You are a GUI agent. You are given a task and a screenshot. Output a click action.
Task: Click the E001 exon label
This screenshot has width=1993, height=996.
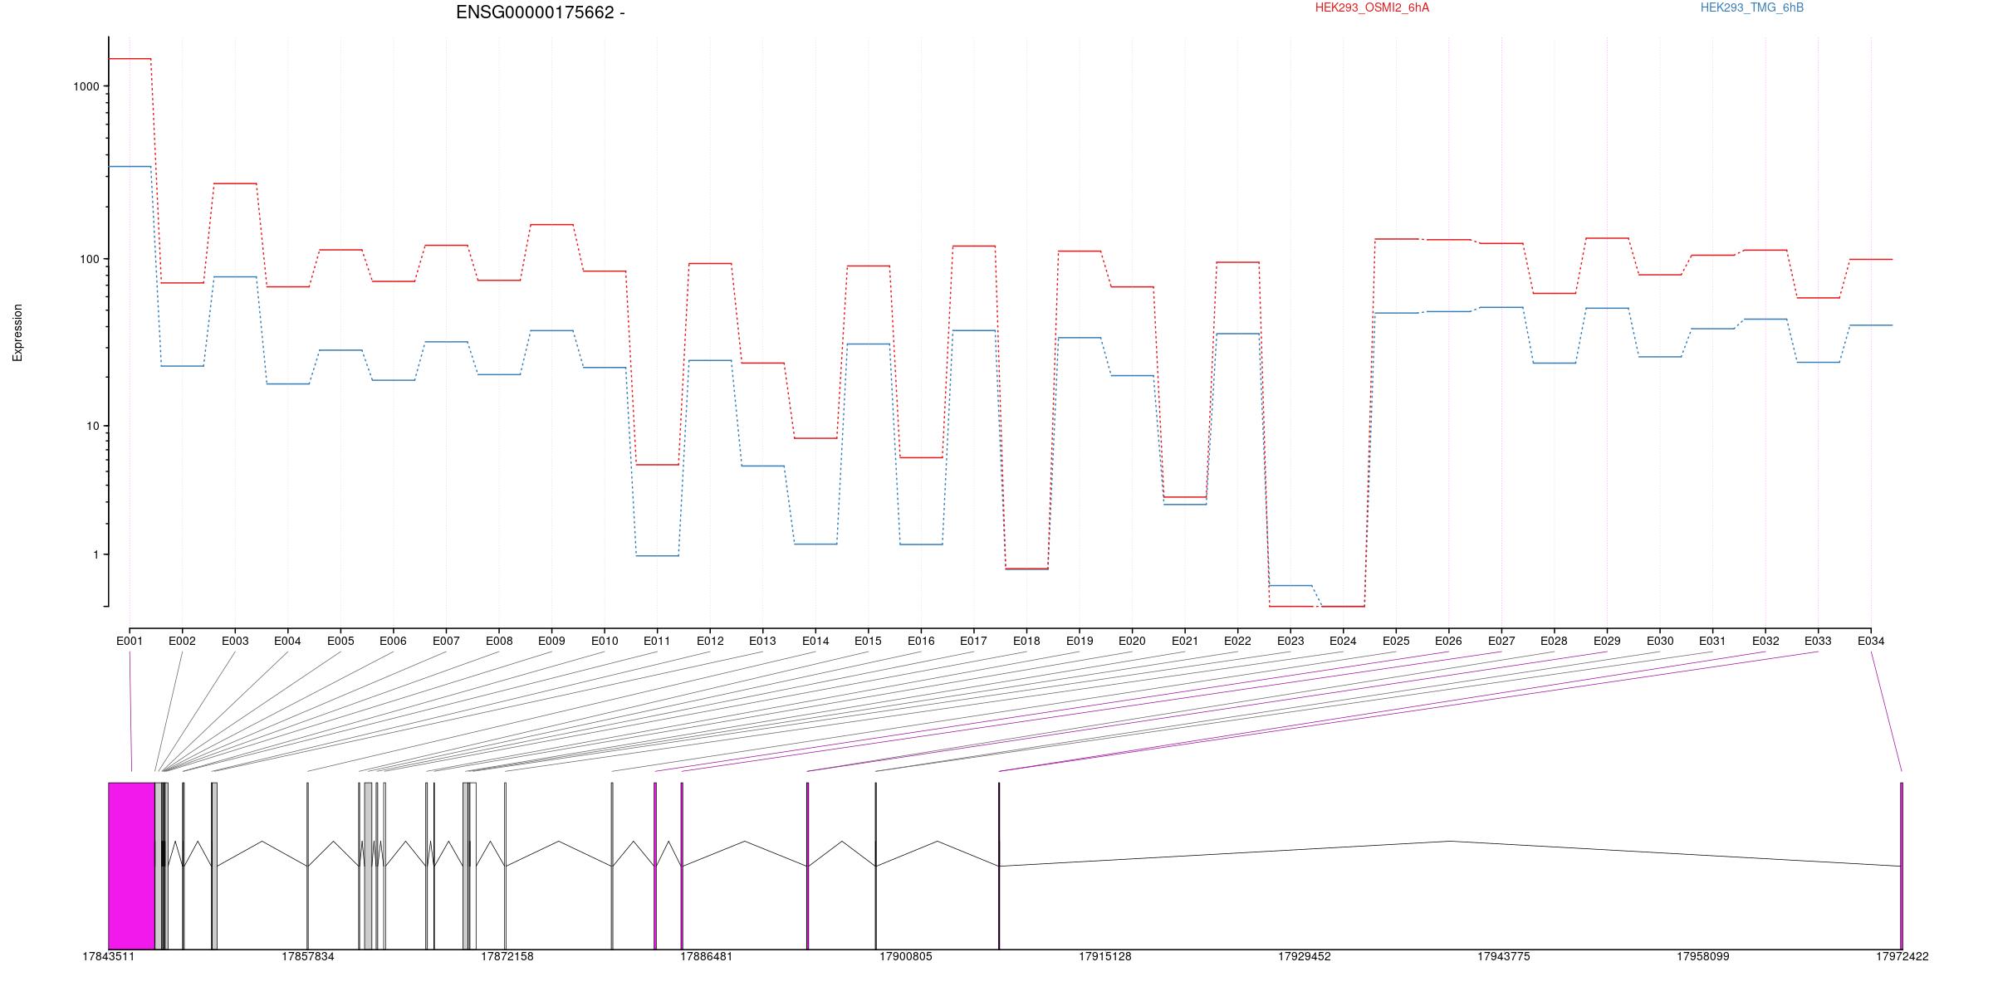click(130, 641)
